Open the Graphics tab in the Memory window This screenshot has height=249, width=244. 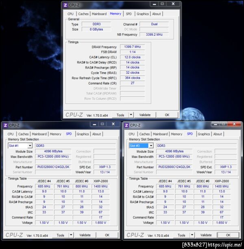[x=143, y=14]
